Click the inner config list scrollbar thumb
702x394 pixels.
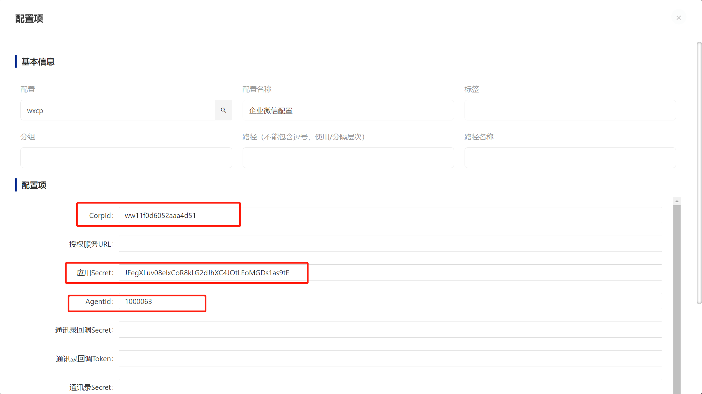(677, 297)
